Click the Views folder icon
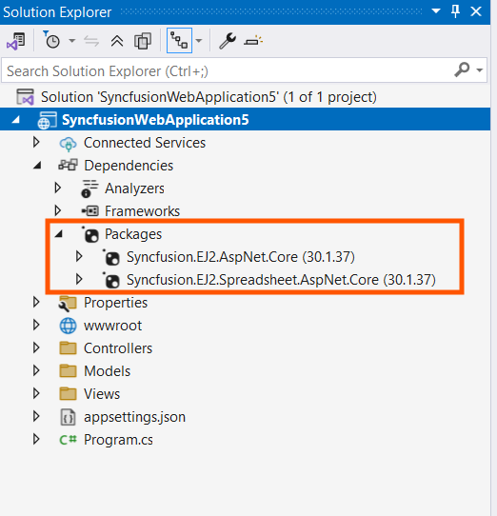Image resolution: width=497 pixels, height=516 pixels. pos(68,393)
